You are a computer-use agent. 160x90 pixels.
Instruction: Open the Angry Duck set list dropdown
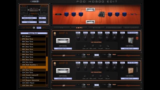point(34,33)
